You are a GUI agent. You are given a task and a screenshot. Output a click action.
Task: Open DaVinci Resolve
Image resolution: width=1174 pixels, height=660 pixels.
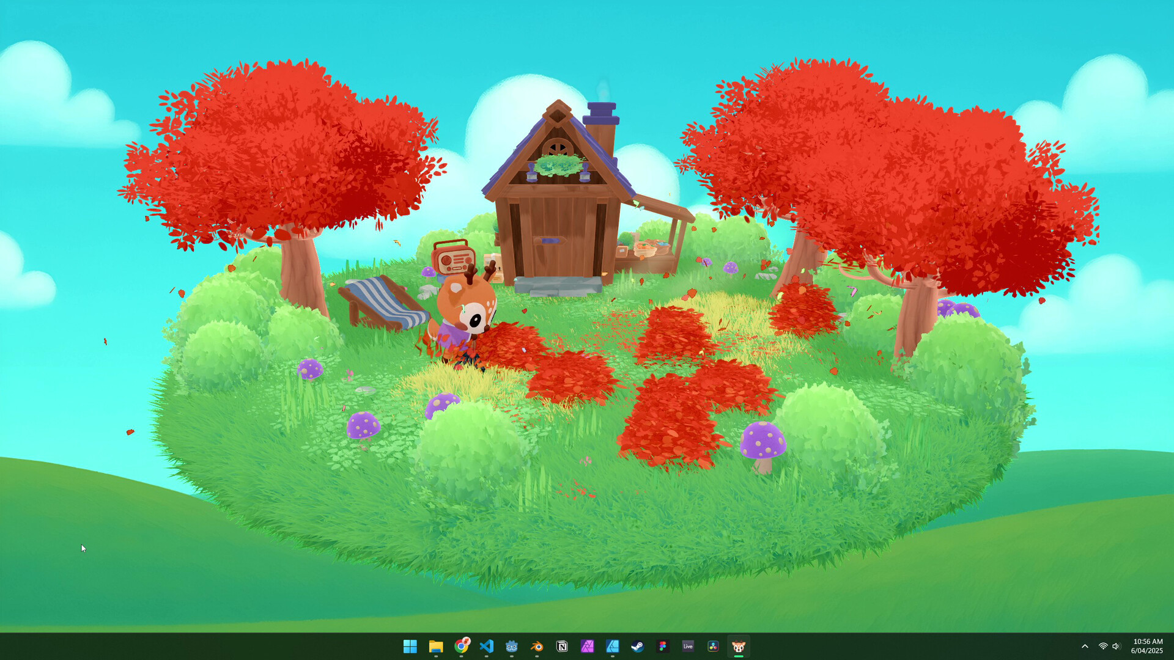coord(713,646)
